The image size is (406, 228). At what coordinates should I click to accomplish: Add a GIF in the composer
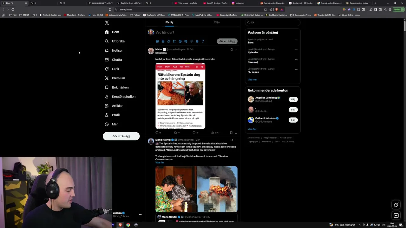coord(163,41)
